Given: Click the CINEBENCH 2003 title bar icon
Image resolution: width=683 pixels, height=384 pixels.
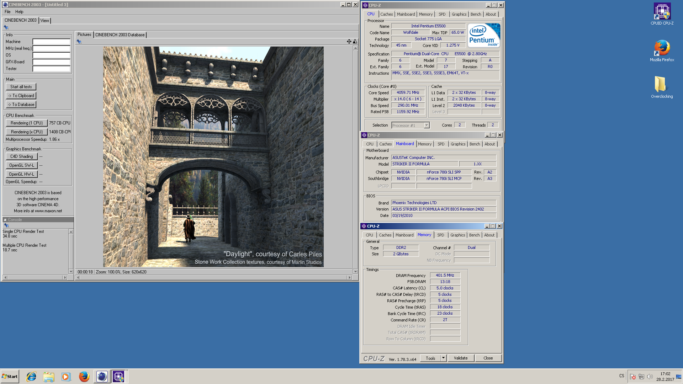Looking at the screenshot, I should 5,5.
